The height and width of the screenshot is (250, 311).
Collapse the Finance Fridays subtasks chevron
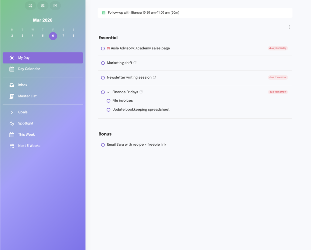[x=108, y=92]
